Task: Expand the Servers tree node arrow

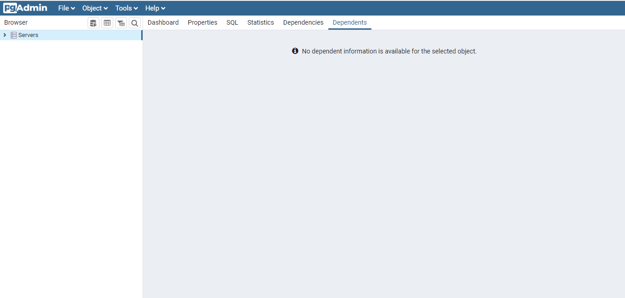Action: pyautogui.click(x=5, y=35)
